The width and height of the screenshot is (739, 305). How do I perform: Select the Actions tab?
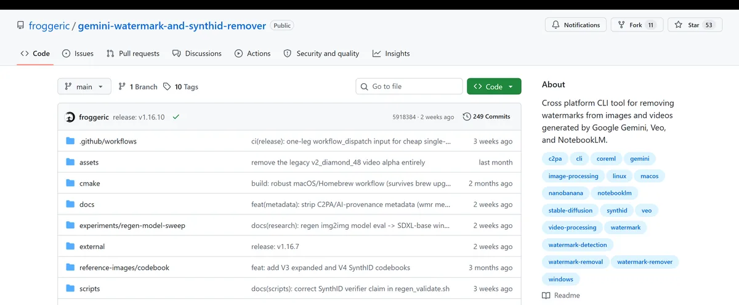point(252,54)
